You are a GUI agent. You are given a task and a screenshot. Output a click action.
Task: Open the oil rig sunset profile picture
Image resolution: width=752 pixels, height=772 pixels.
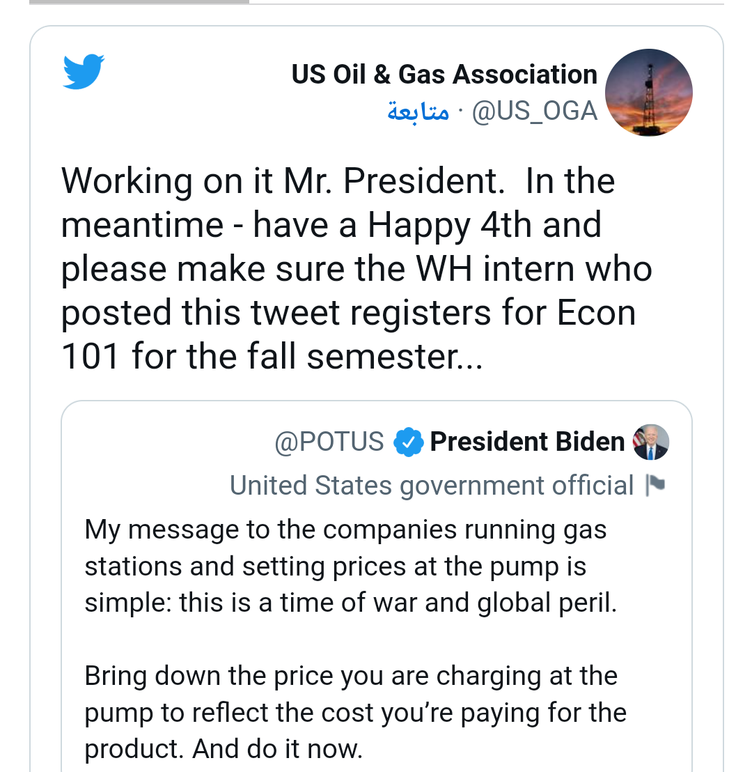point(648,92)
